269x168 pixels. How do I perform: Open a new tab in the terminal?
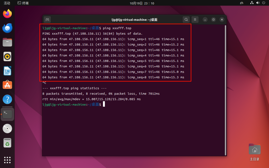tap(47, 20)
